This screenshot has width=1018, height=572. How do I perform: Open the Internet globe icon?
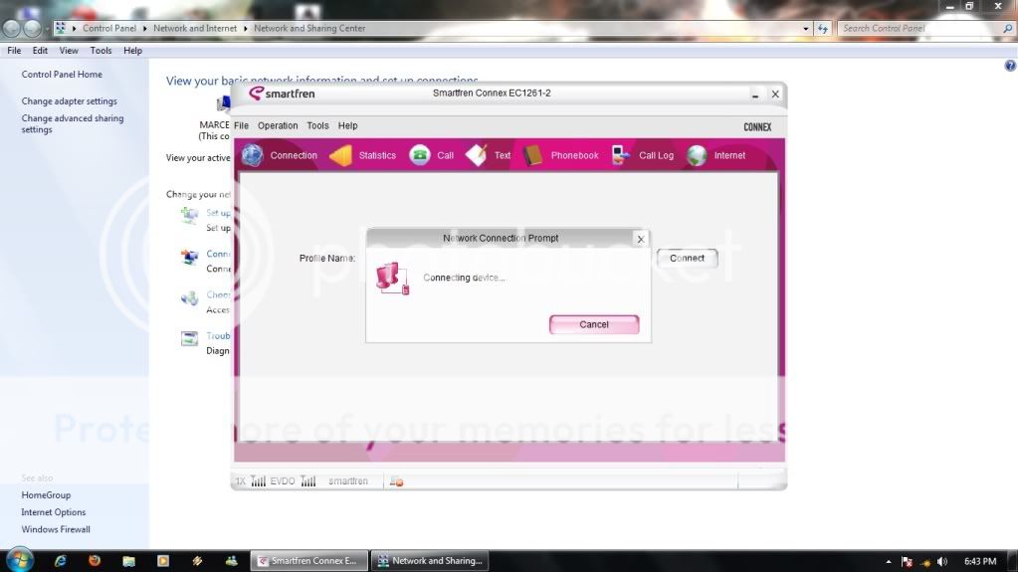pos(697,155)
